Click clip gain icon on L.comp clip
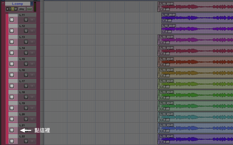Viewport: 233px width, 145px height. (161, 9)
